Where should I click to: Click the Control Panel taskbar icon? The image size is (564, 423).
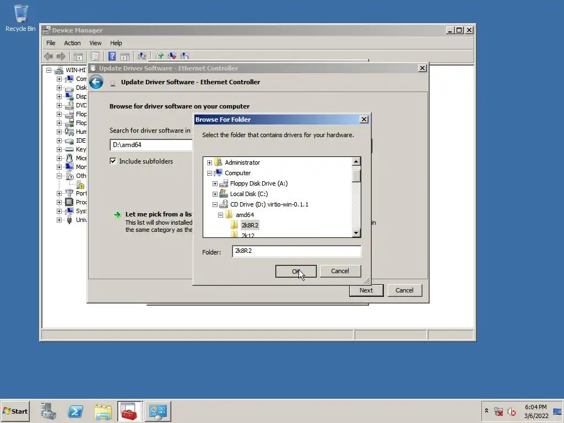[158, 411]
